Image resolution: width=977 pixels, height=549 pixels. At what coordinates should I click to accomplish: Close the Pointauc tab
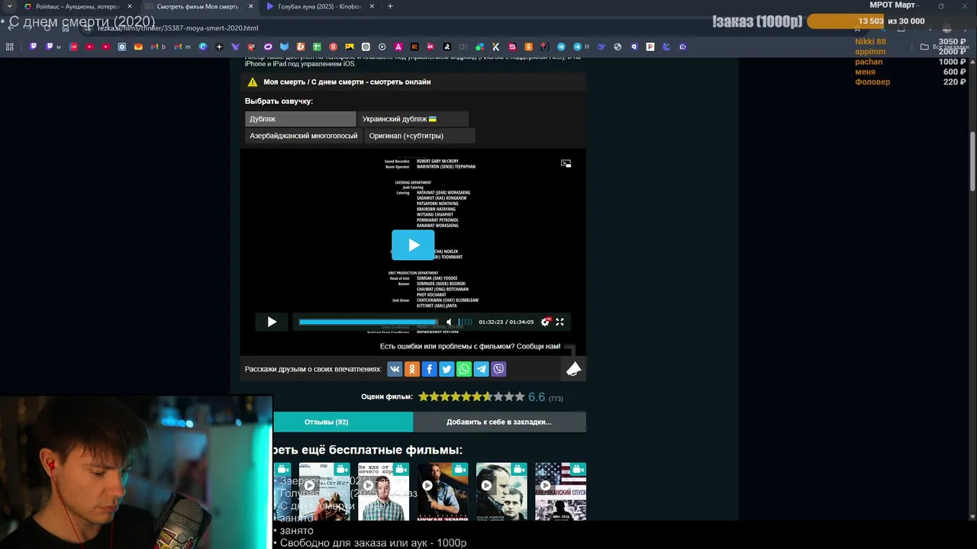[129, 6]
